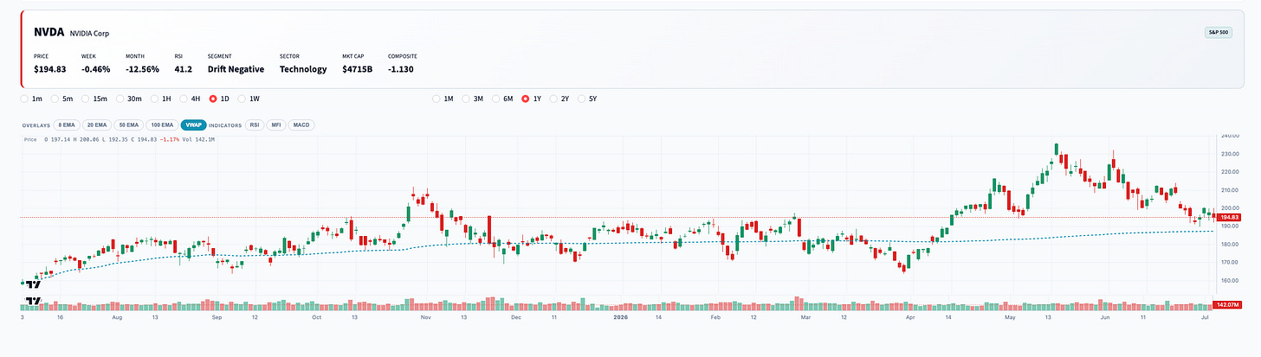Click the 142.07M volume axis label
The width and height of the screenshot is (1261, 357).
tap(1228, 304)
